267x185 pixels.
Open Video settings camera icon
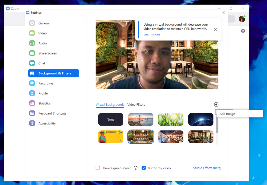coord(32,33)
